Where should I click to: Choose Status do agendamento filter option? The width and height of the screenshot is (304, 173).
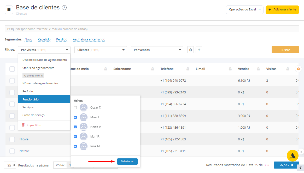point(38,68)
